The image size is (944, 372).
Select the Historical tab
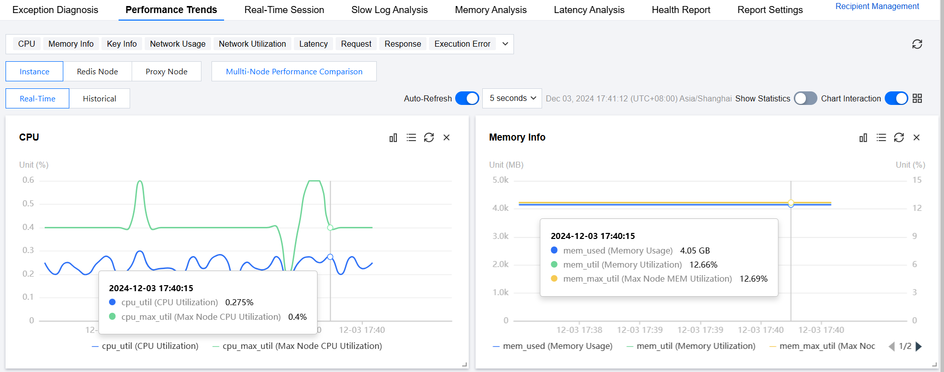tap(99, 99)
